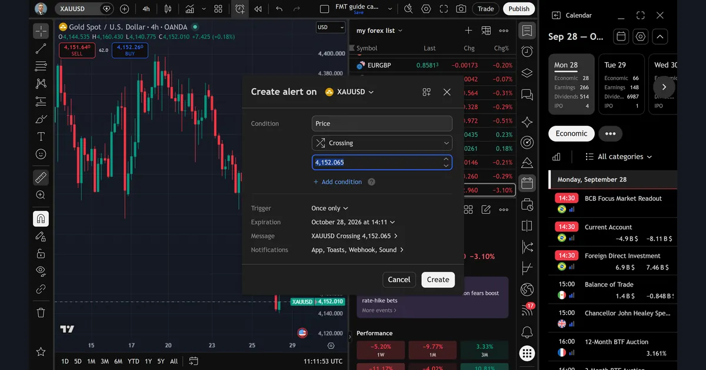
Task: Open the Price condition source field
Action: click(x=382, y=123)
